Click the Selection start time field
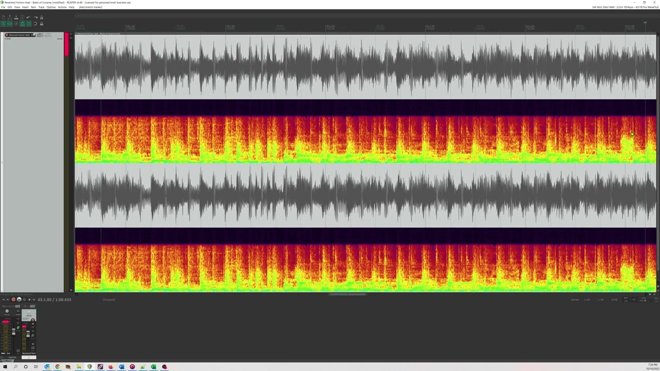Viewport: 660px width, 371px height. [x=587, y=299]
